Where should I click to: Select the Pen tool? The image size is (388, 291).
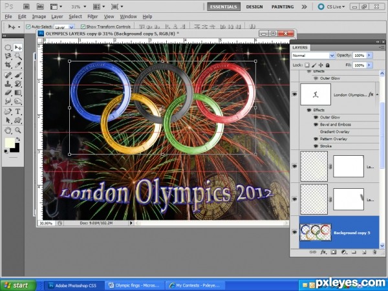click(x=8, y=111)
